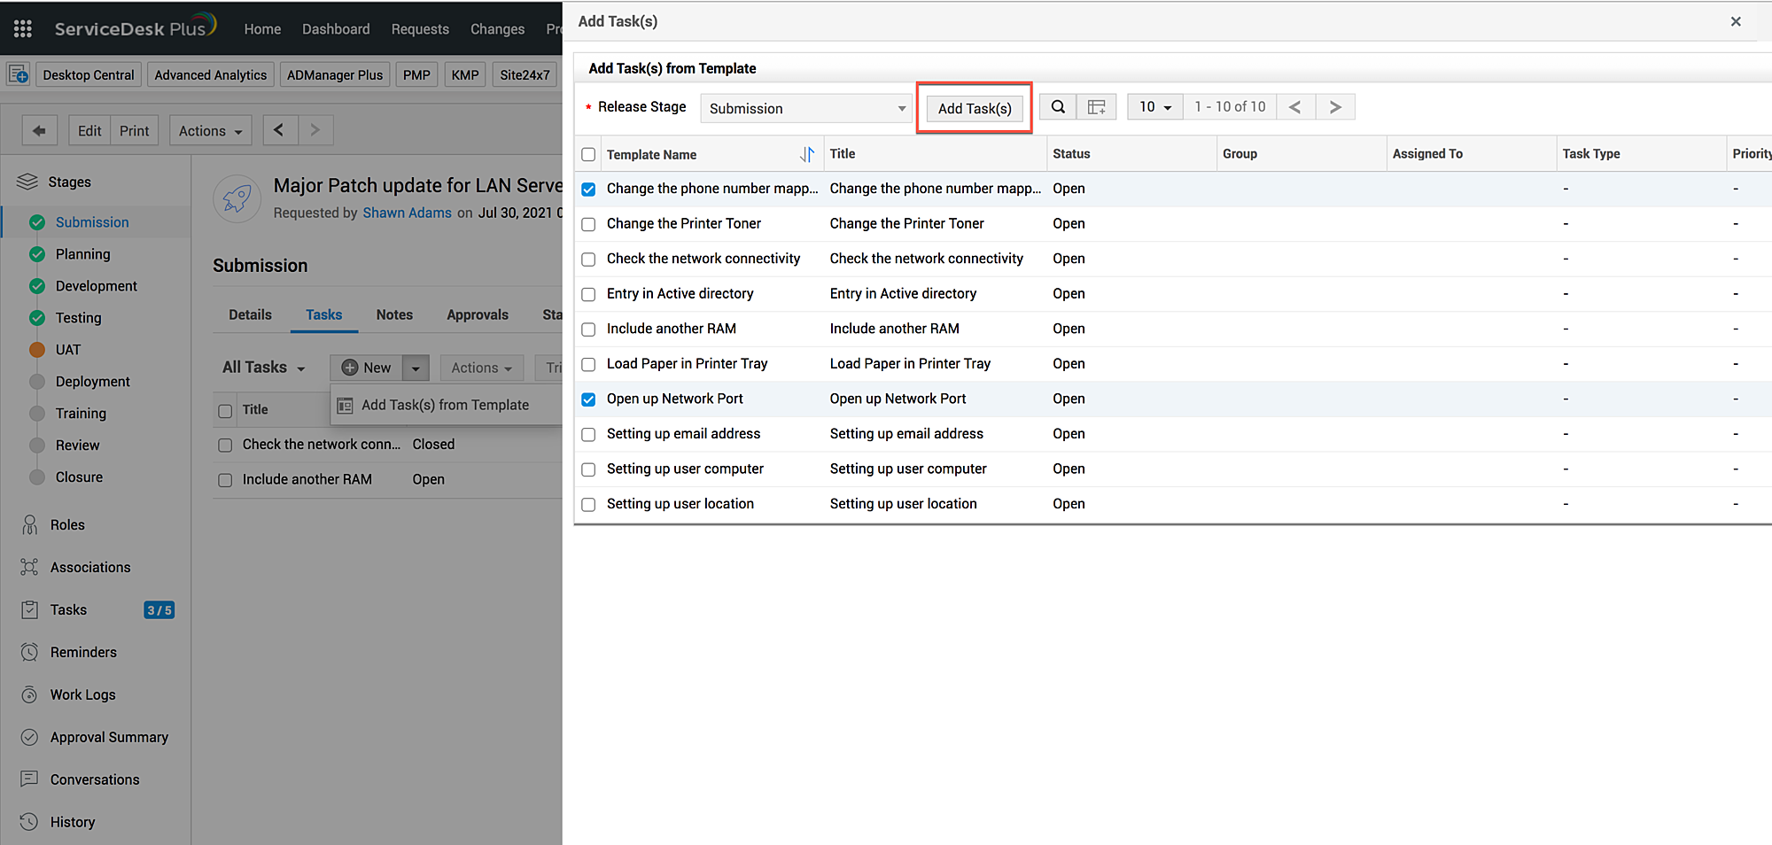1772x845 pixels.
Task: Open the app launcher grid icon
Action: tap(23, 28)
